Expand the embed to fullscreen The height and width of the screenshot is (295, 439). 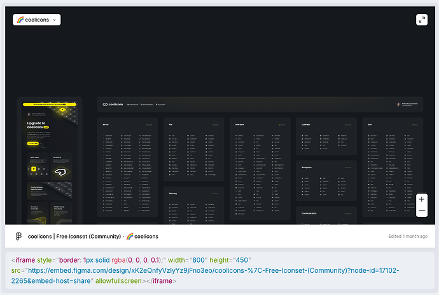[x=422, y=20]
